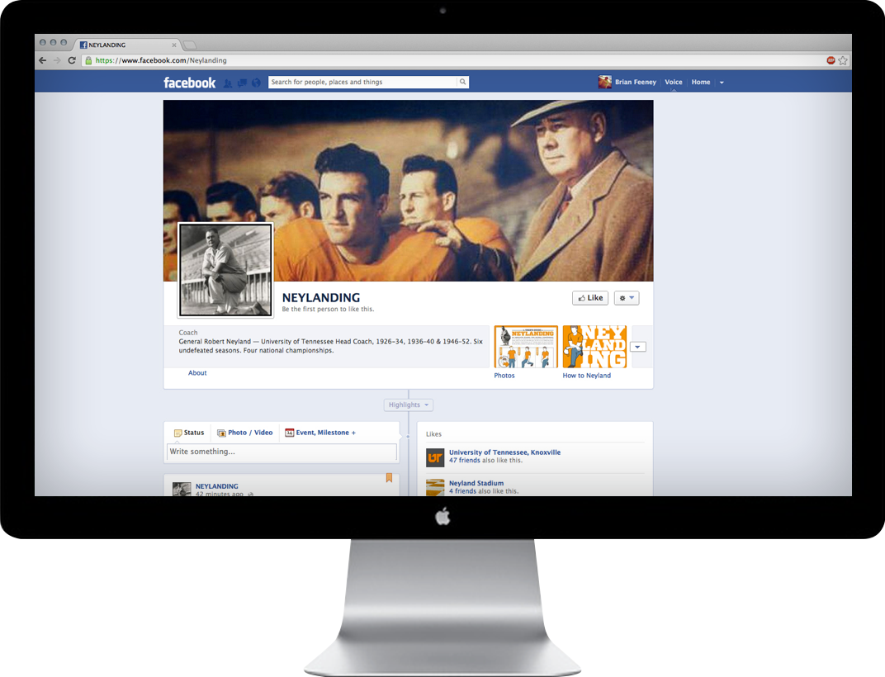Select Event, Milestone + tab
The width and height of the screenshot is (885, 677).
pos(320,433)
